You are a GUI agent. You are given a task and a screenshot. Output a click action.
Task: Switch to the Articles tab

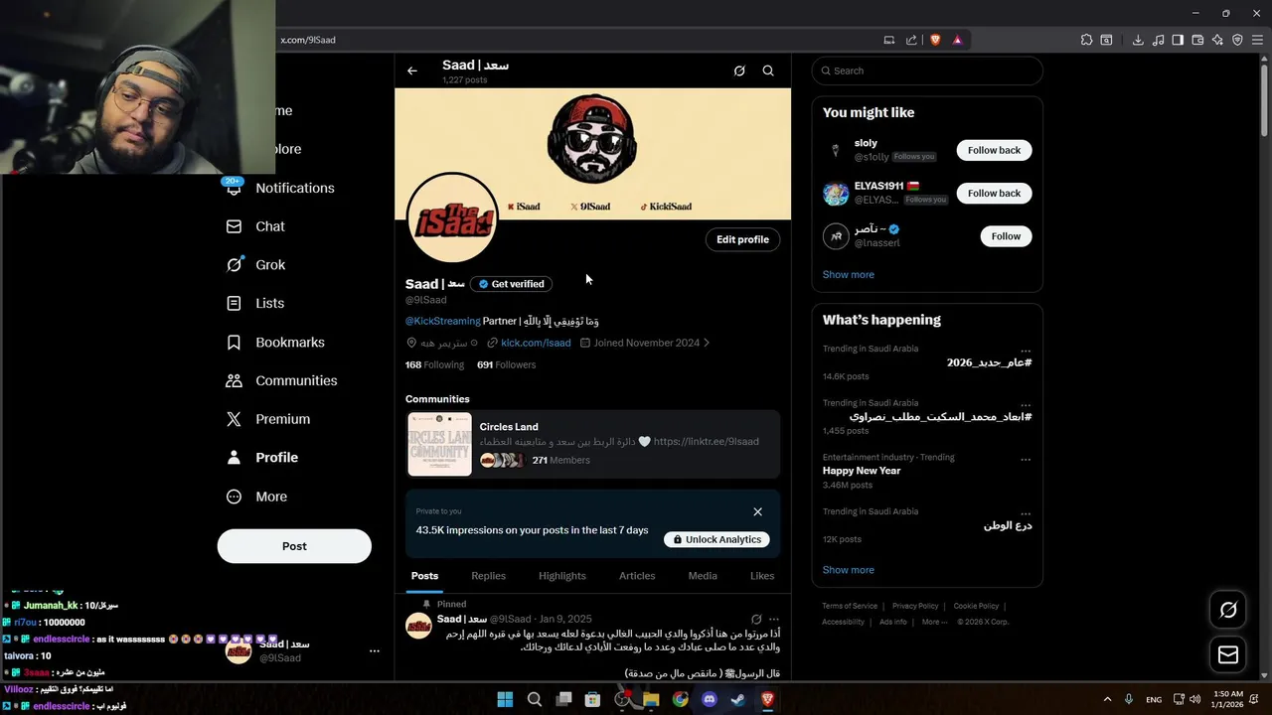(x=637, y=576)
